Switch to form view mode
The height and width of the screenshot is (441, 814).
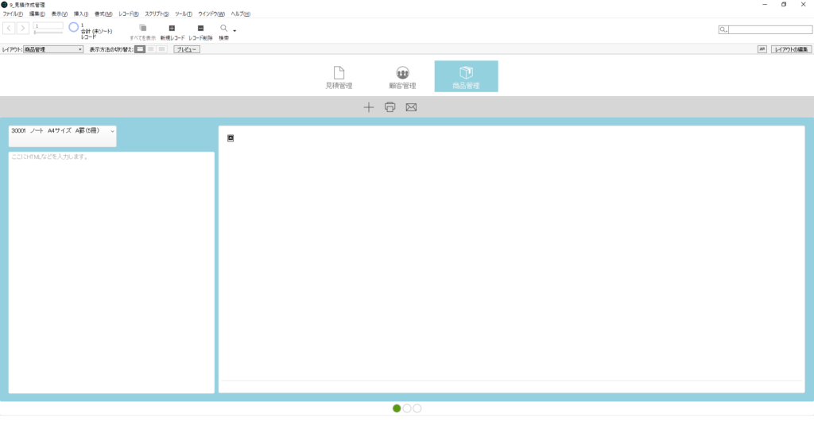point(140,49)
